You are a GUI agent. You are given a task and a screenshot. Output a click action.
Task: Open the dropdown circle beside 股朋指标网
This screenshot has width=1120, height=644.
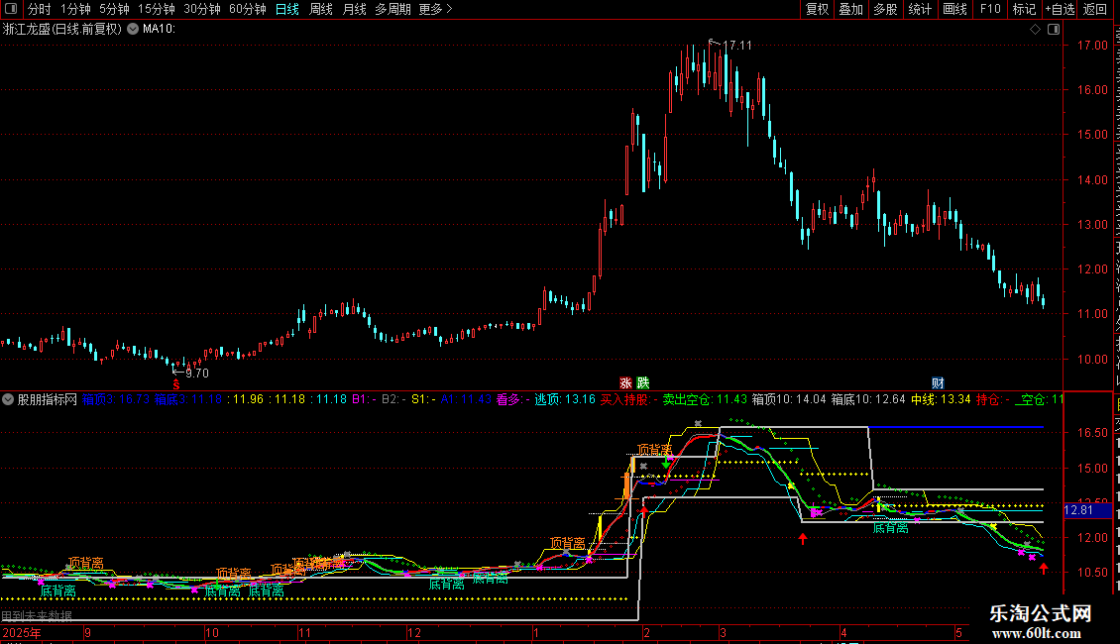8,399
